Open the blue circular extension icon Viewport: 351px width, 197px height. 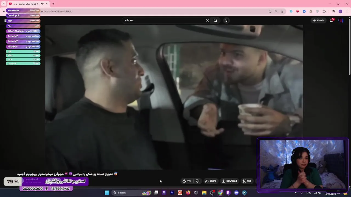pos(304,11)
